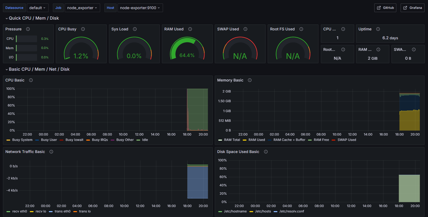Click the RAM Used 64.4% gauge
The image size is (428, 217).
187,48
